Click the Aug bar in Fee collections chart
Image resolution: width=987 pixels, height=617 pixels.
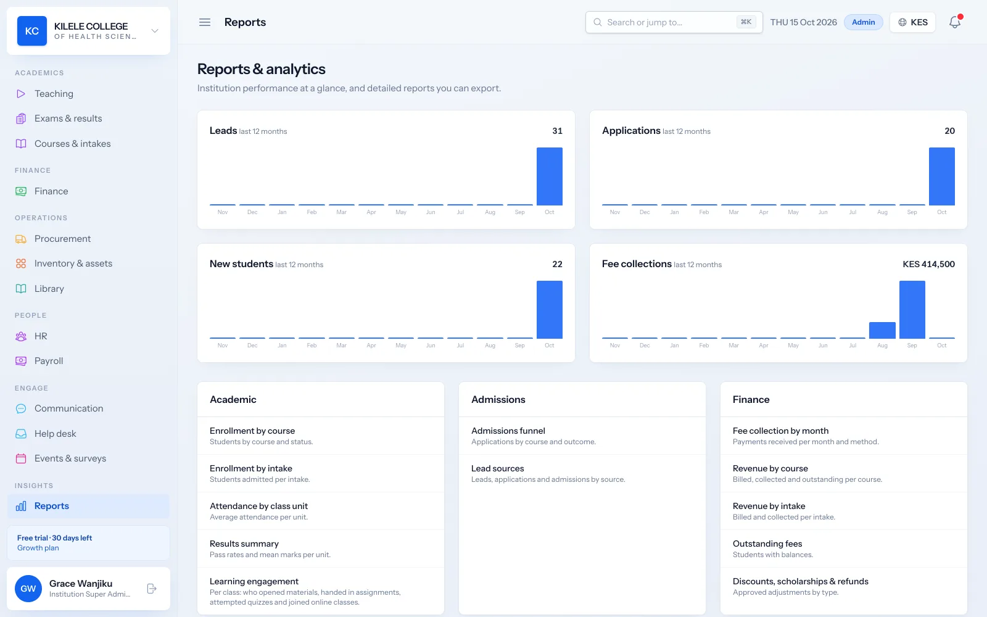[x=882, y=330]
